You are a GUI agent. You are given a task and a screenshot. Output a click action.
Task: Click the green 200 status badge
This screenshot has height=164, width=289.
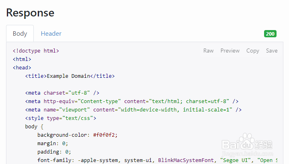tap(270, 34)
